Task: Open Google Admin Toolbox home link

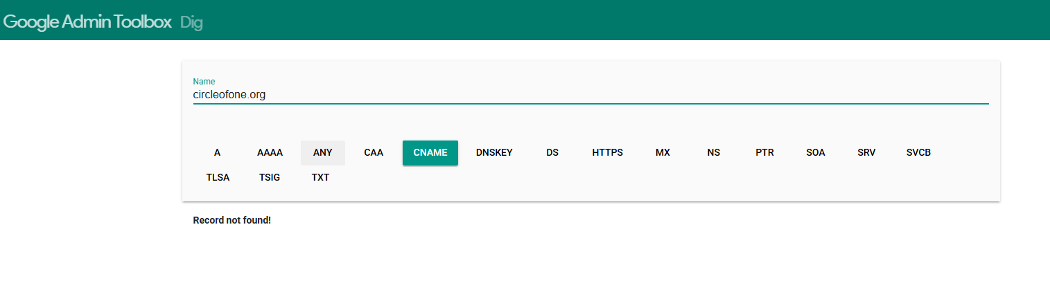Action: pos(87,21)
